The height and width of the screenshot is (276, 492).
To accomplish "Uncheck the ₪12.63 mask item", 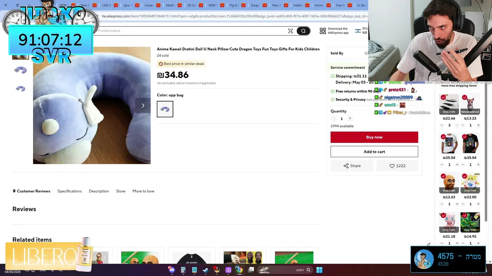I will point(443,176).
